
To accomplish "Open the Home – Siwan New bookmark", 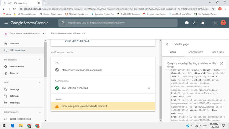I will point(51,14).
